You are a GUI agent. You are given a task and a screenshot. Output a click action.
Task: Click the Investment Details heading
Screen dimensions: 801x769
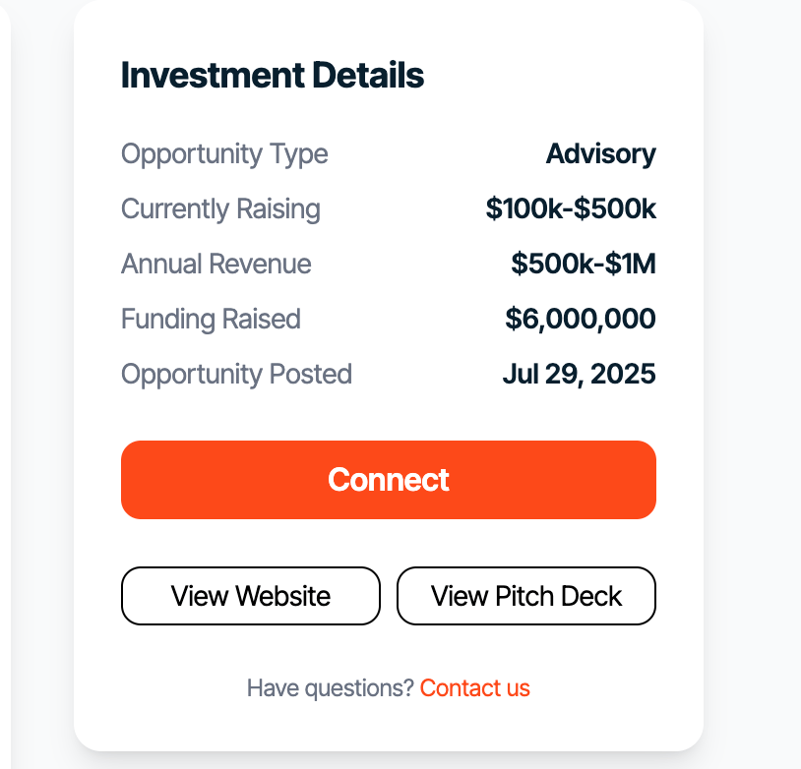[x=273, y=76]
